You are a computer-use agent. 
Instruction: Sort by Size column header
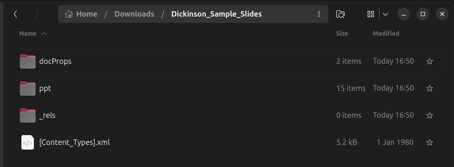pos(342,34)
